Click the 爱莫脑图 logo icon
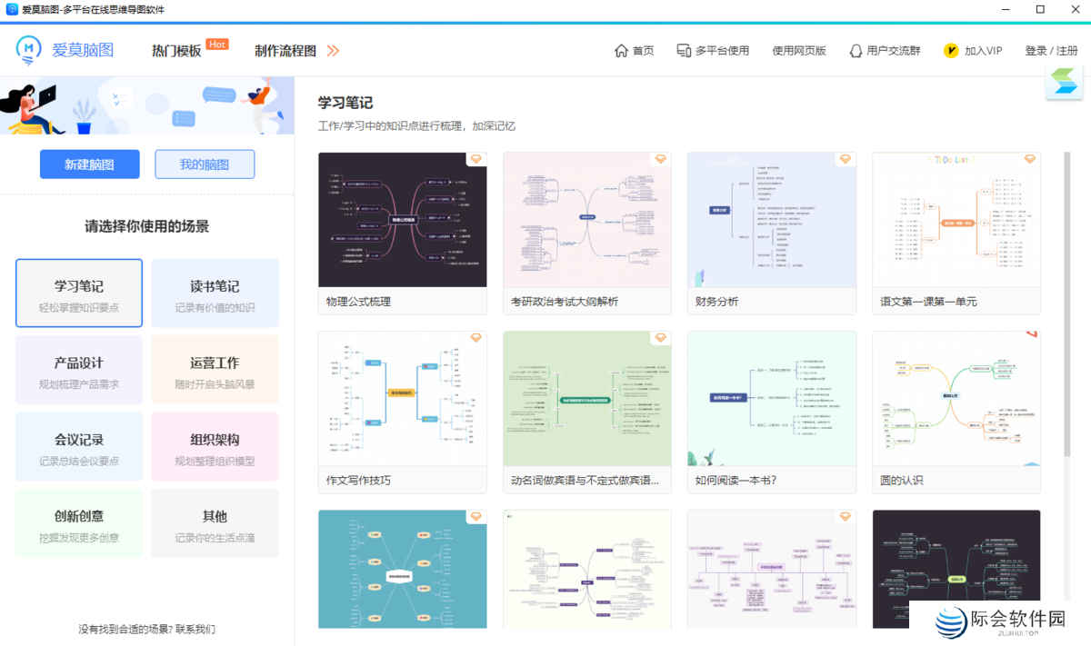The image size is (1091, 646). click(27, 51)
